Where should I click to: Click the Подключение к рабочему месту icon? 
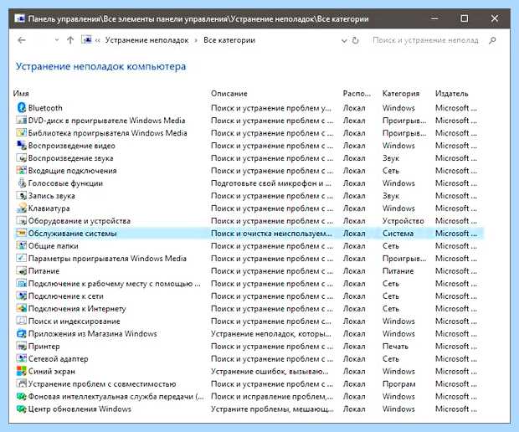click(22, 283)
